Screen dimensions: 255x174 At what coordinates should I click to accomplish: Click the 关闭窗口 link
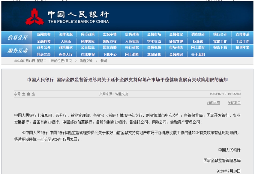234,103
